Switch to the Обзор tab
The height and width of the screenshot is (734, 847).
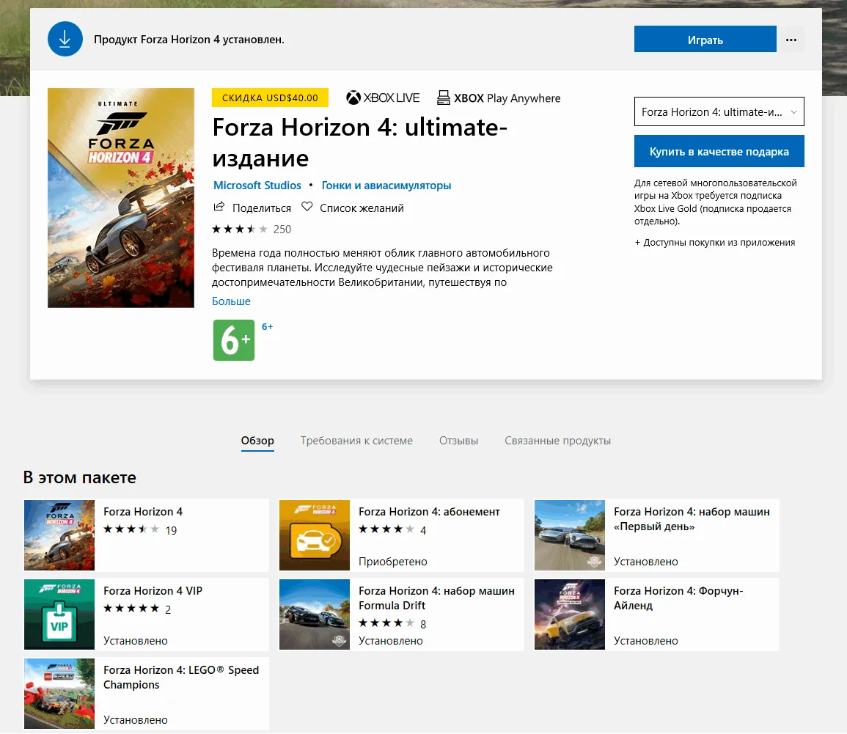pos(257,441)
